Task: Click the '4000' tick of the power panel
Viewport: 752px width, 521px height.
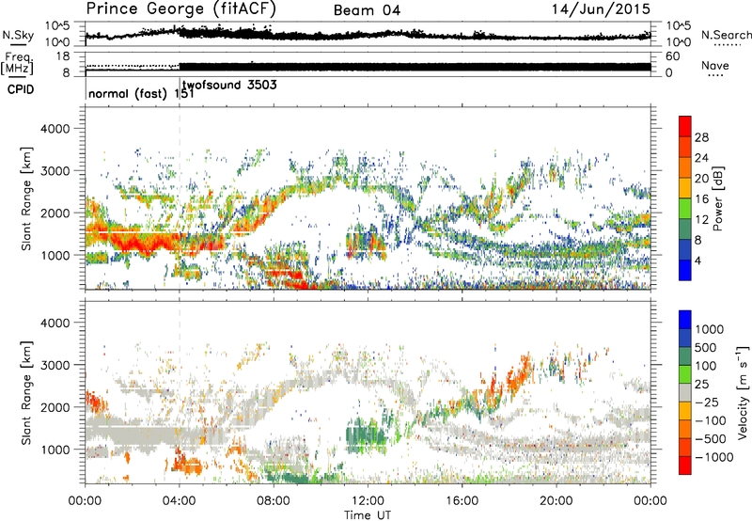Action: (x=55, y=129)
